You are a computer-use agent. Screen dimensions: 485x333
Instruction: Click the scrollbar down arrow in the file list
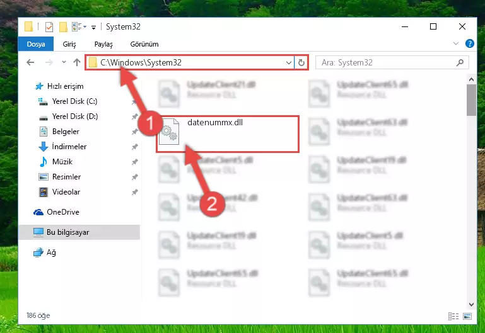(471, 304)
